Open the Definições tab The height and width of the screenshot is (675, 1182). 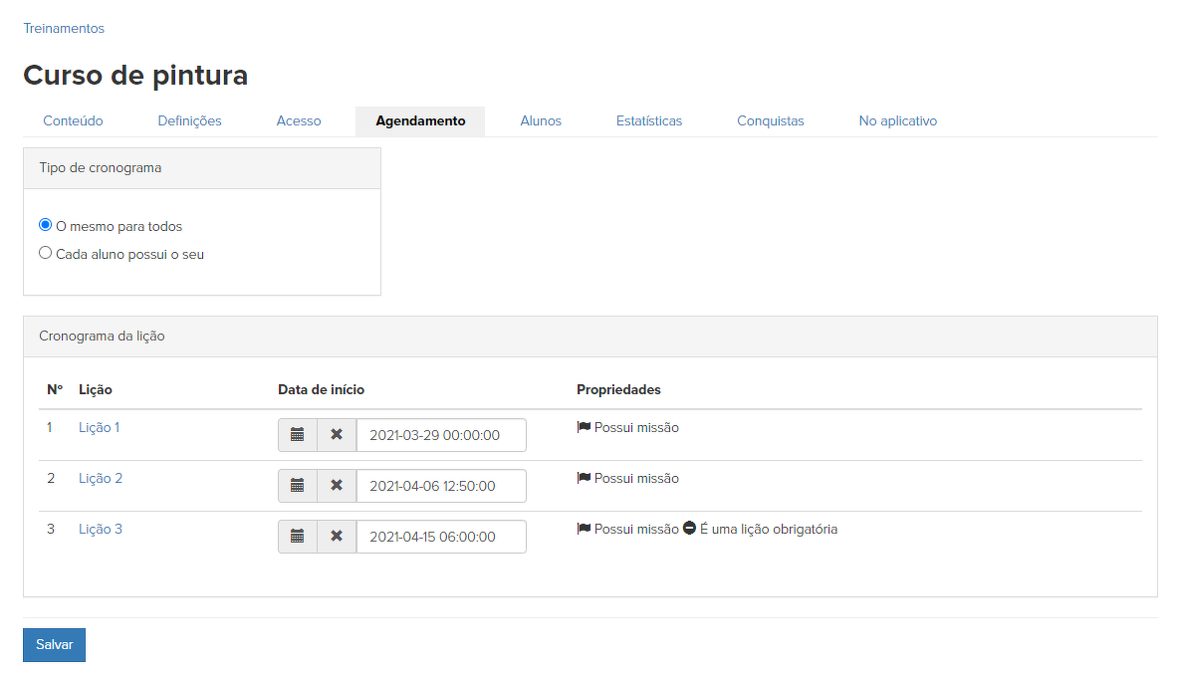pos(189,121)
